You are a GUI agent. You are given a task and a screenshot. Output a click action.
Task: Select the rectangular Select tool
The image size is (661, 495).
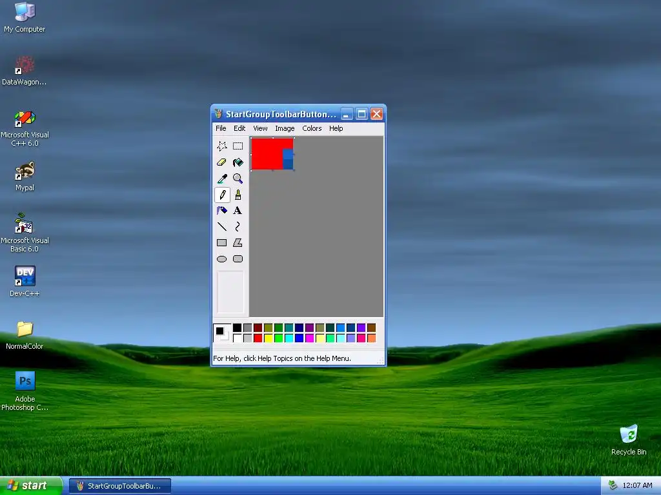coord(238,146)
